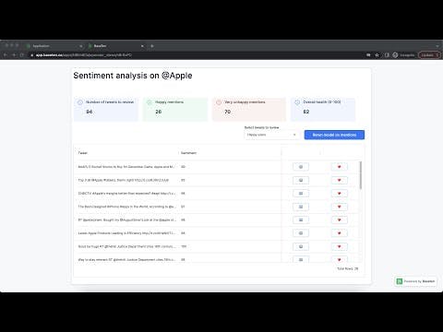Click the face icon button for Rocket Stocks tweet

301,167
